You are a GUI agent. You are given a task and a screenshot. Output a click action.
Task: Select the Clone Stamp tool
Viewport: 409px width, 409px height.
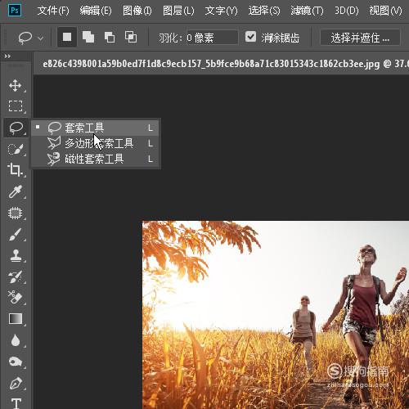16,256
